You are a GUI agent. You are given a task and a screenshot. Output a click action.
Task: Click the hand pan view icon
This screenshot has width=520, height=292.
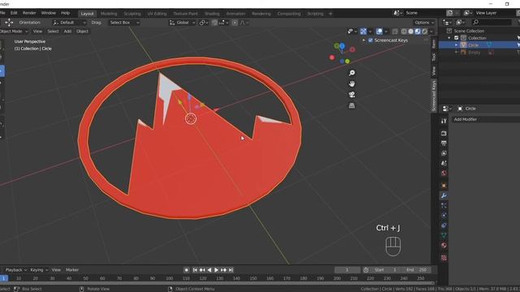[352, 84]
